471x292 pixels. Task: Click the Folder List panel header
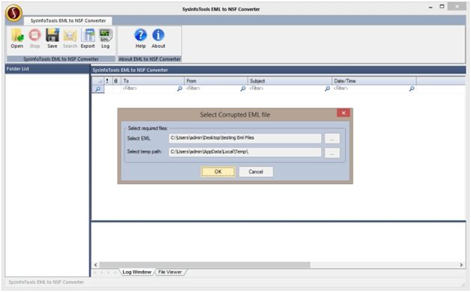[47, 69]
